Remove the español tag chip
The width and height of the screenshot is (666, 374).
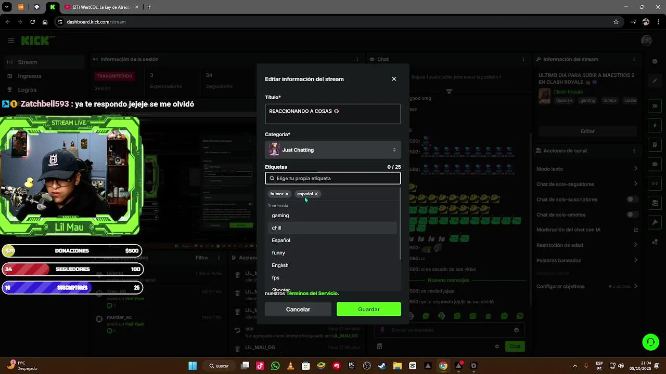(316, 194)
